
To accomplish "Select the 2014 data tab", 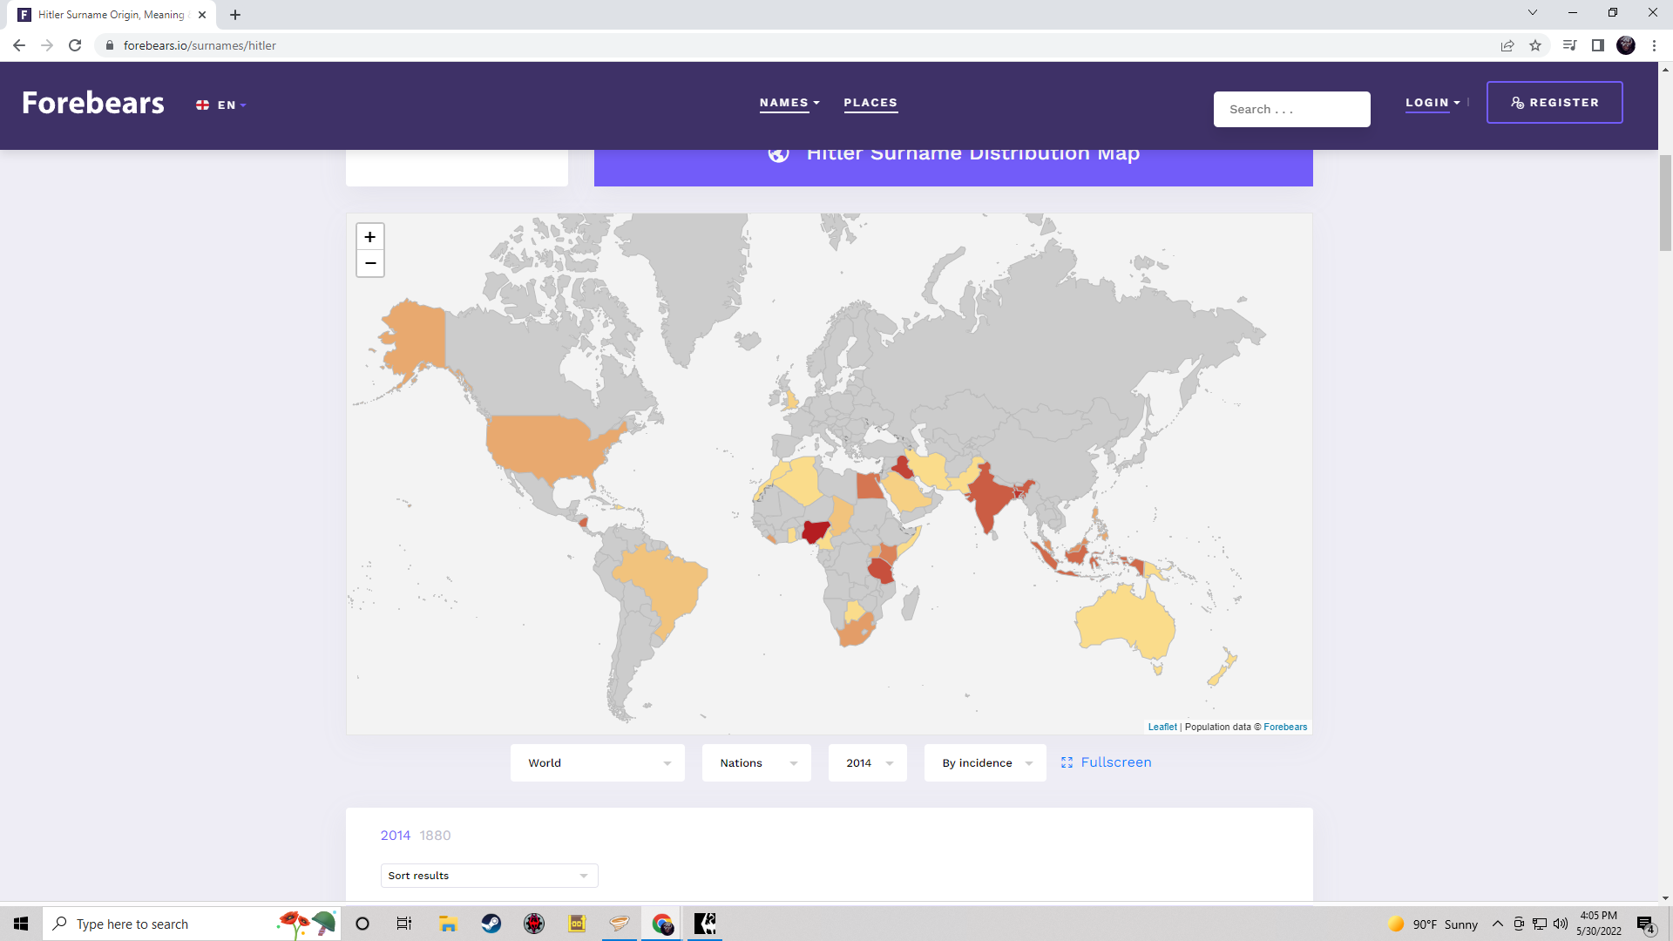I will [x=396, y=836].
